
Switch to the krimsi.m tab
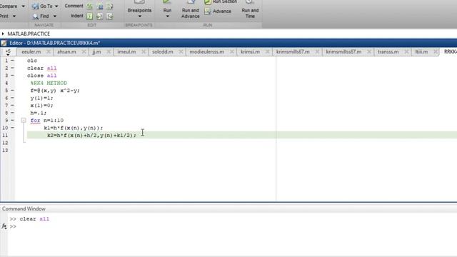point(250,52)
